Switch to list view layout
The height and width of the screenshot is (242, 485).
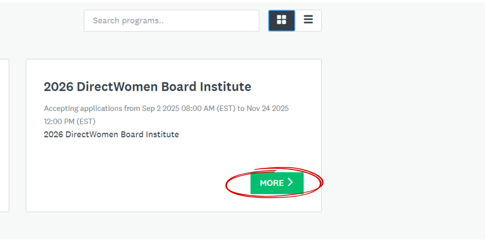coord(308,20)
